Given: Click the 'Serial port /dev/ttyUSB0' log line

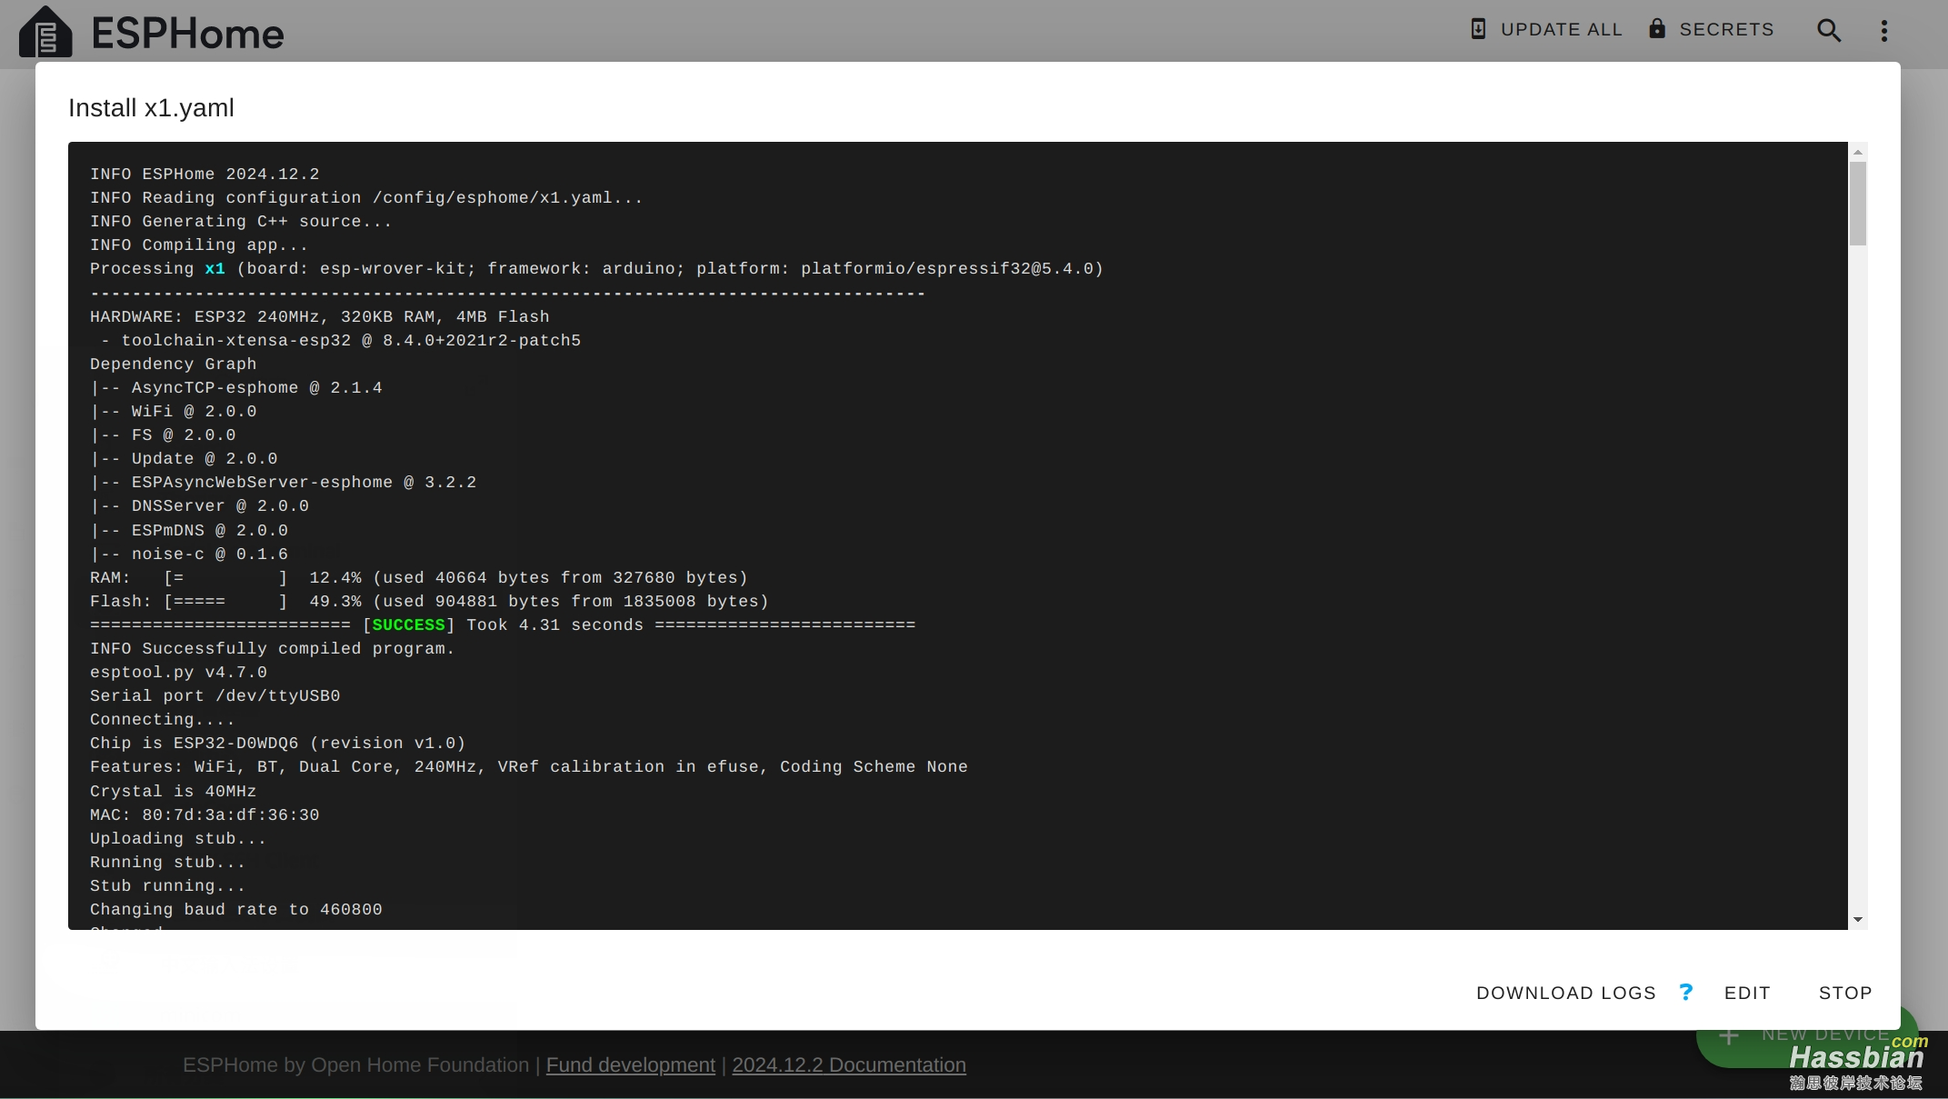Looking at the screenshot, I should click(215, 695).
